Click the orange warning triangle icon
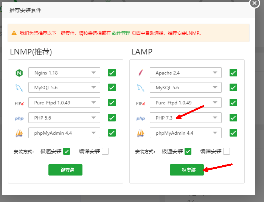The image size is (264, 202). click(14, 33)
